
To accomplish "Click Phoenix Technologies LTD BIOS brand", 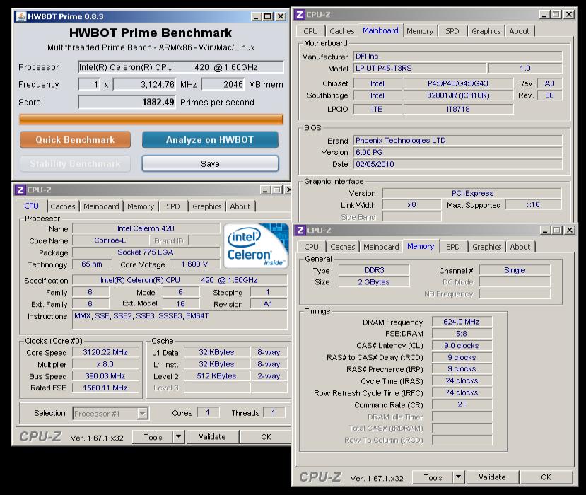I will pyautogui.click(x=458, y=140).
